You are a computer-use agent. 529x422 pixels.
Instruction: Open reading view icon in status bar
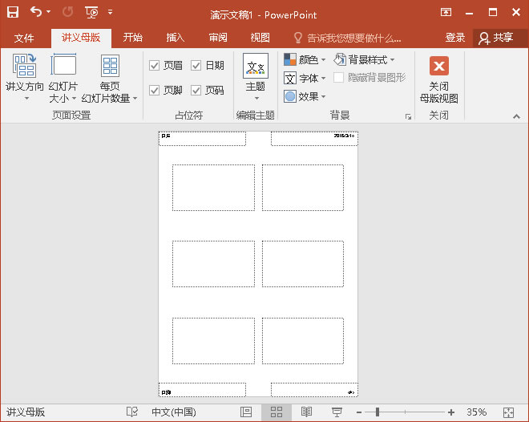(x=306, y=412)
